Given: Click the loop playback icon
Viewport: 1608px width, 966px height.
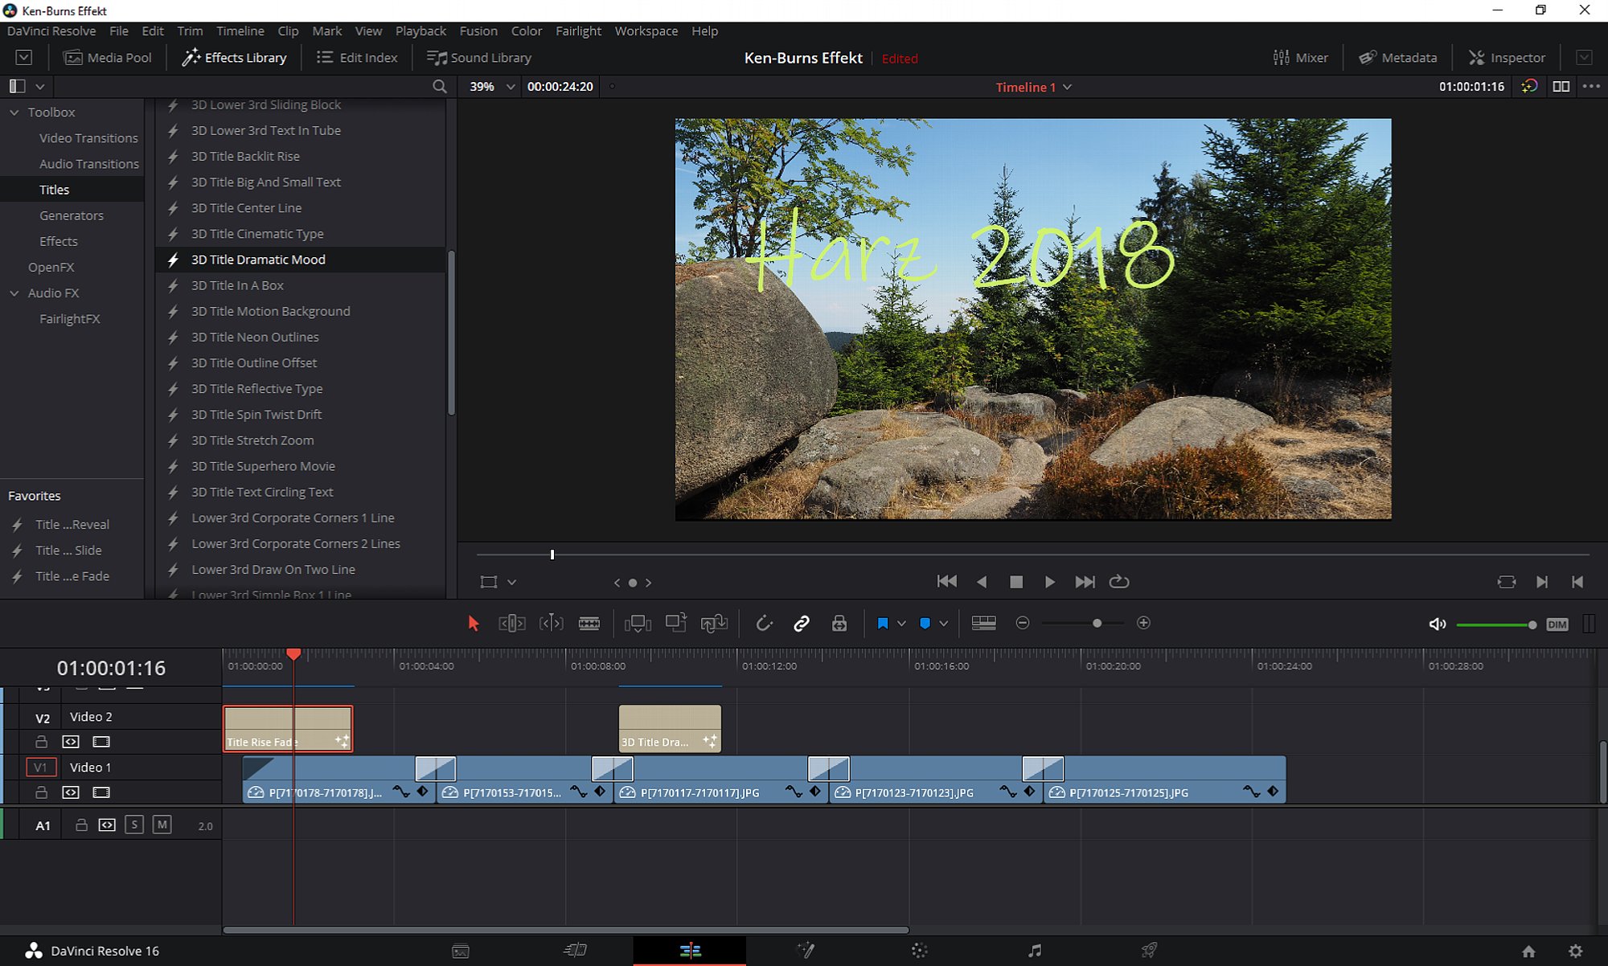Looking at the screenshot, I should (1118, 582).
